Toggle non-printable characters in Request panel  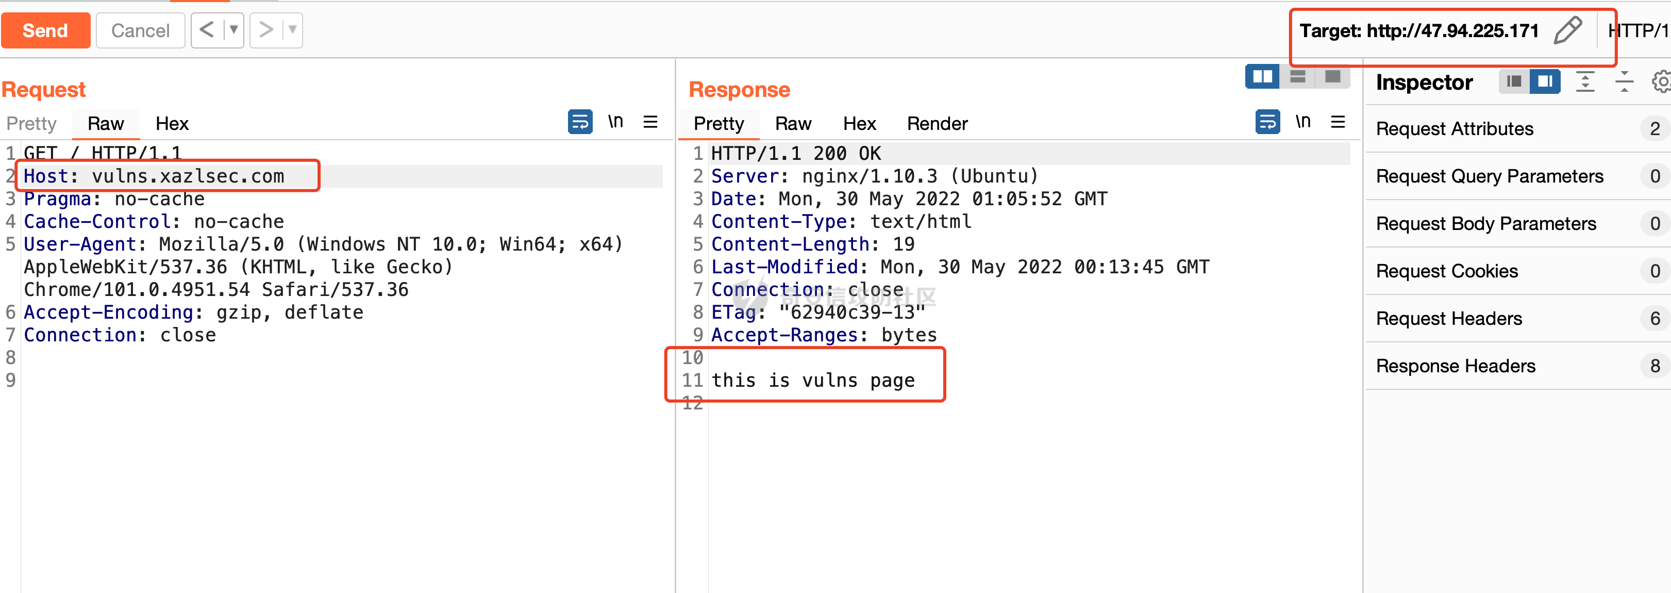tap(615, 122)
